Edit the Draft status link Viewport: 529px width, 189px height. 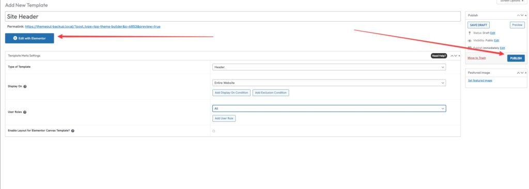click(492, 33)
